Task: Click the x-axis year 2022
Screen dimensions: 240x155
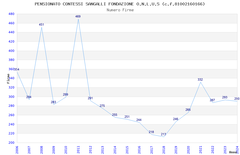Action: 213,150
